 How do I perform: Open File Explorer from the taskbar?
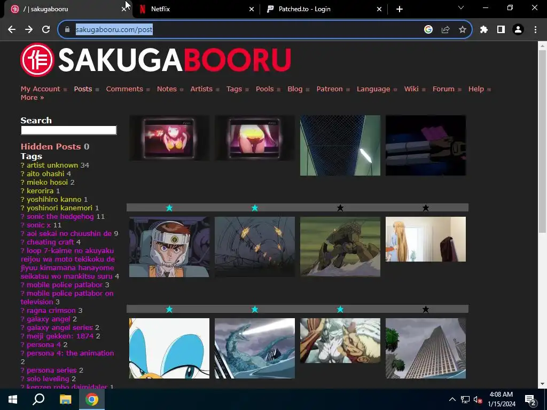(65, 399)
